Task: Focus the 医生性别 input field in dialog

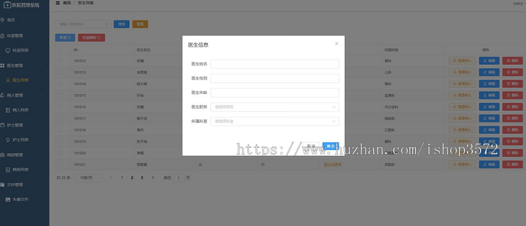Action: pyautogui.click(x=275, y=78)
